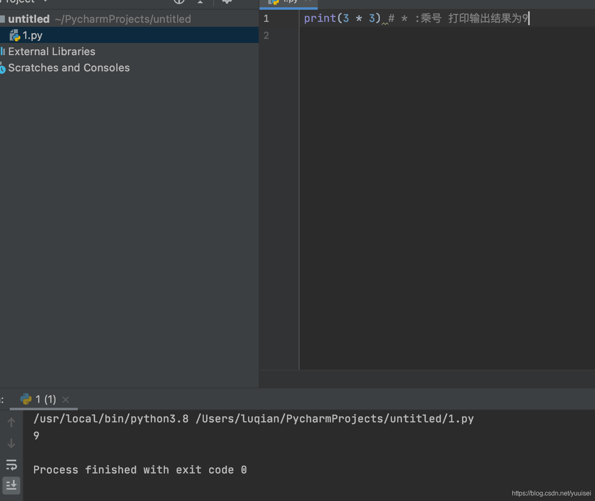The height and width of the screenshot is (501, 595).
Task: Click the ~/PycharmProjects/untitled path label
Action: click(123, 19)
